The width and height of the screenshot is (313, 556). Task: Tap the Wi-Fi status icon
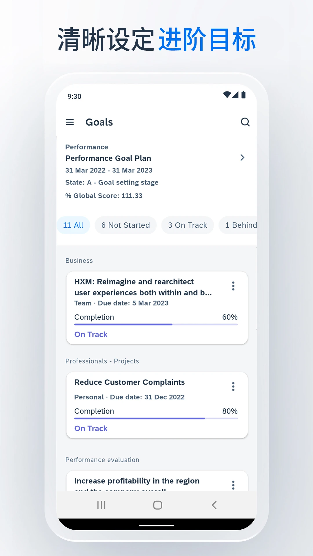pos(227,95)
